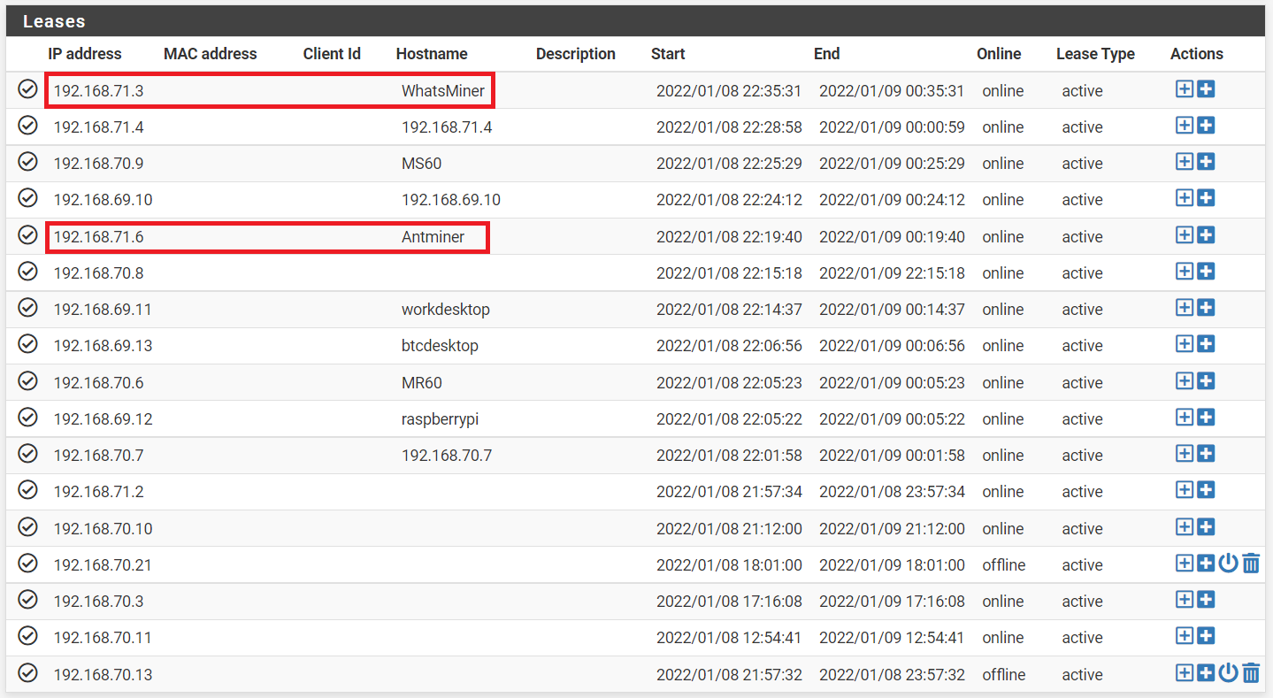Add WOL mapping for raspberrypi lease
Image resolution: width=1273 pixels, height=698 pixels.
1206,418
